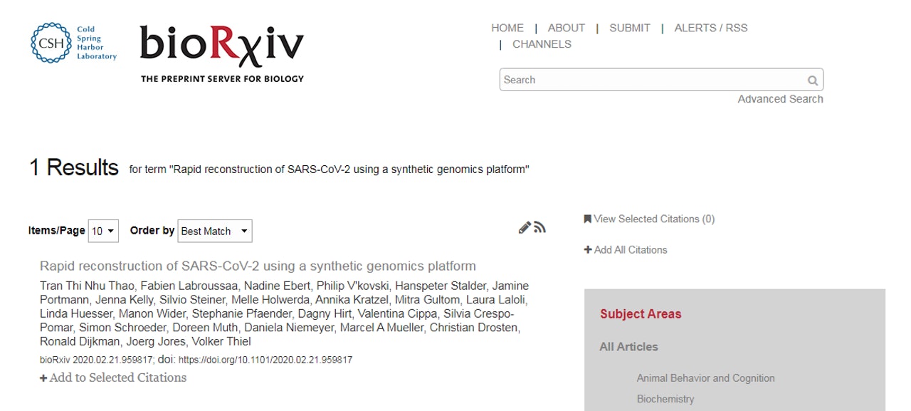Click the bioRxiv logo
Viewport: 911px width, 411px height.
(222, 53)
